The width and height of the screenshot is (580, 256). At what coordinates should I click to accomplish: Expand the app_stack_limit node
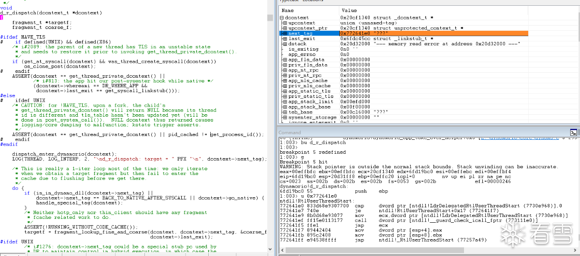[x=285, y=102]
